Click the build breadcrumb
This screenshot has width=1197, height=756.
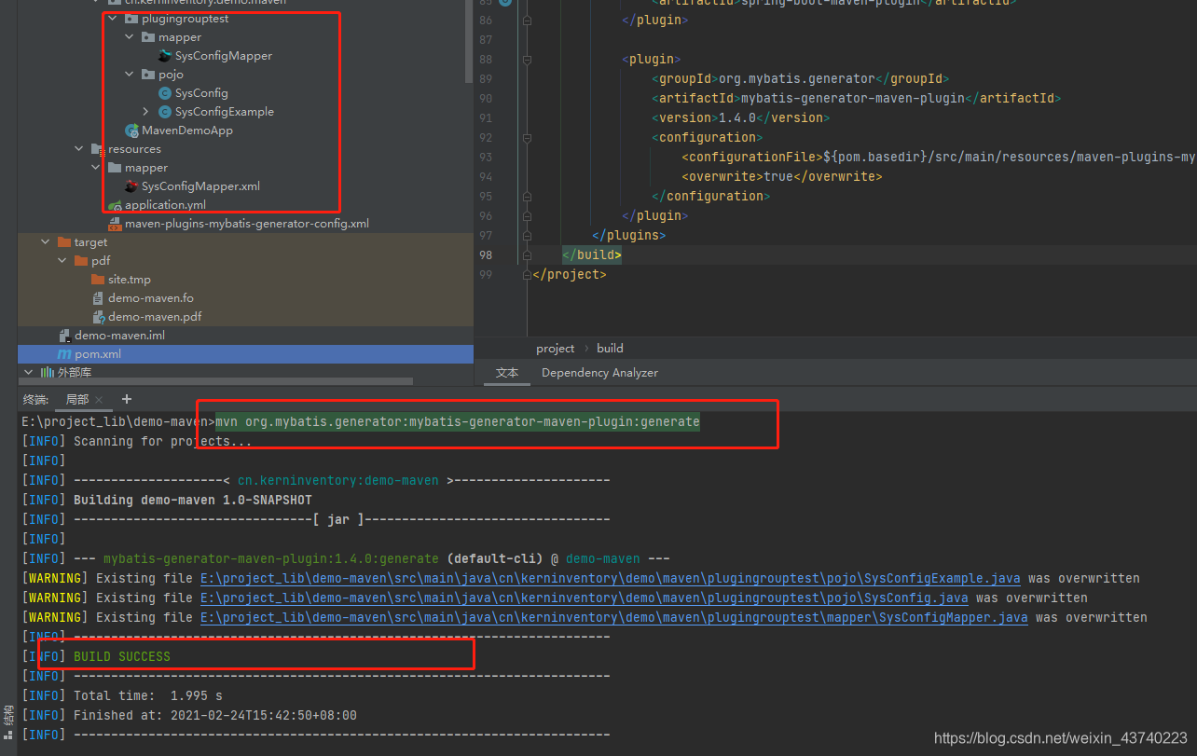pyautogui.click(x=610, y=349)
